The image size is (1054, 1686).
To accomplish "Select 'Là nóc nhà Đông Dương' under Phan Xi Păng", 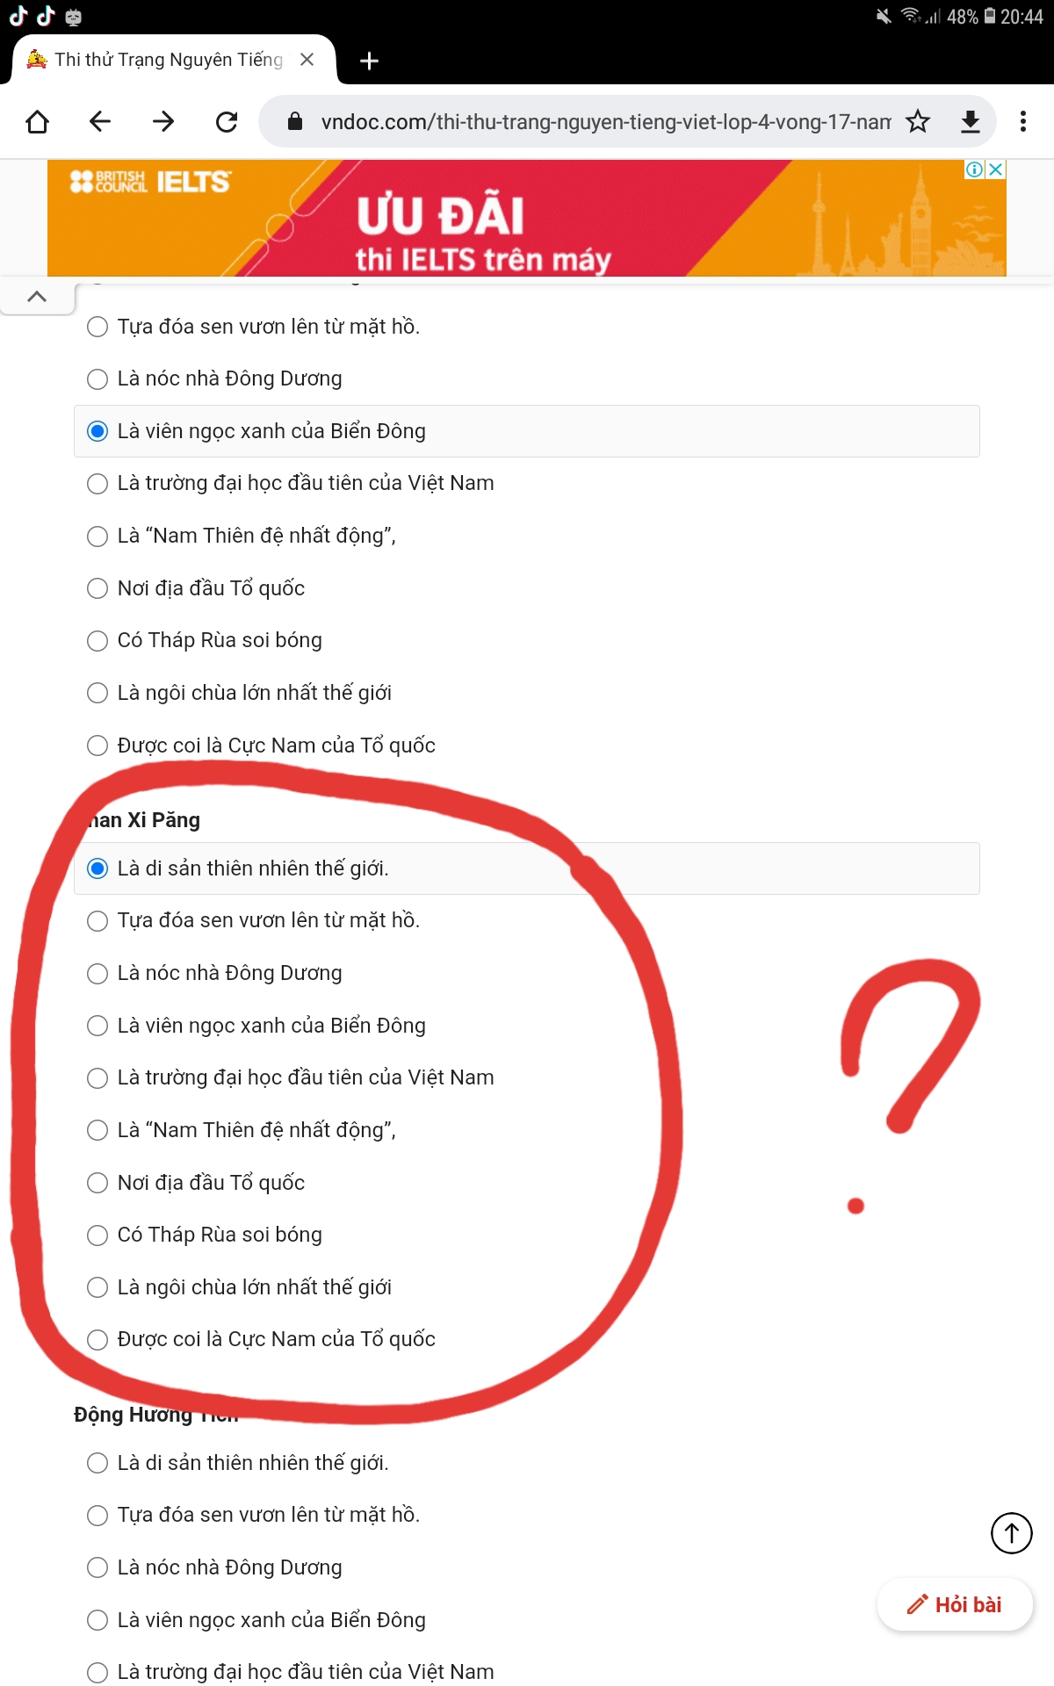I will (97, 973).
